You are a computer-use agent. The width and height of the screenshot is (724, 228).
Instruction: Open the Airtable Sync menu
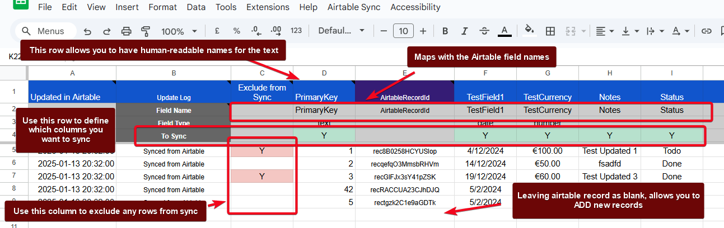pos(354,7)
